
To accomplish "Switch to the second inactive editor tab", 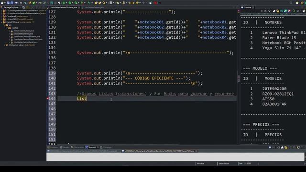I will click(94, 8).
